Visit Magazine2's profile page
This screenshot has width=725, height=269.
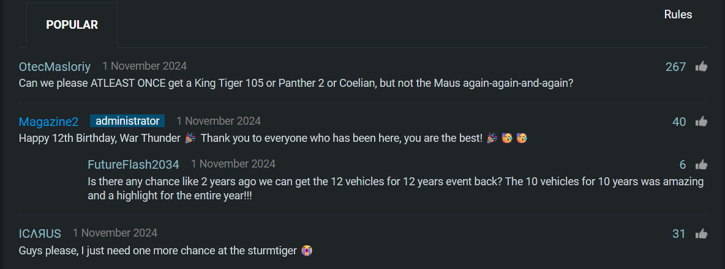[48, 122]
